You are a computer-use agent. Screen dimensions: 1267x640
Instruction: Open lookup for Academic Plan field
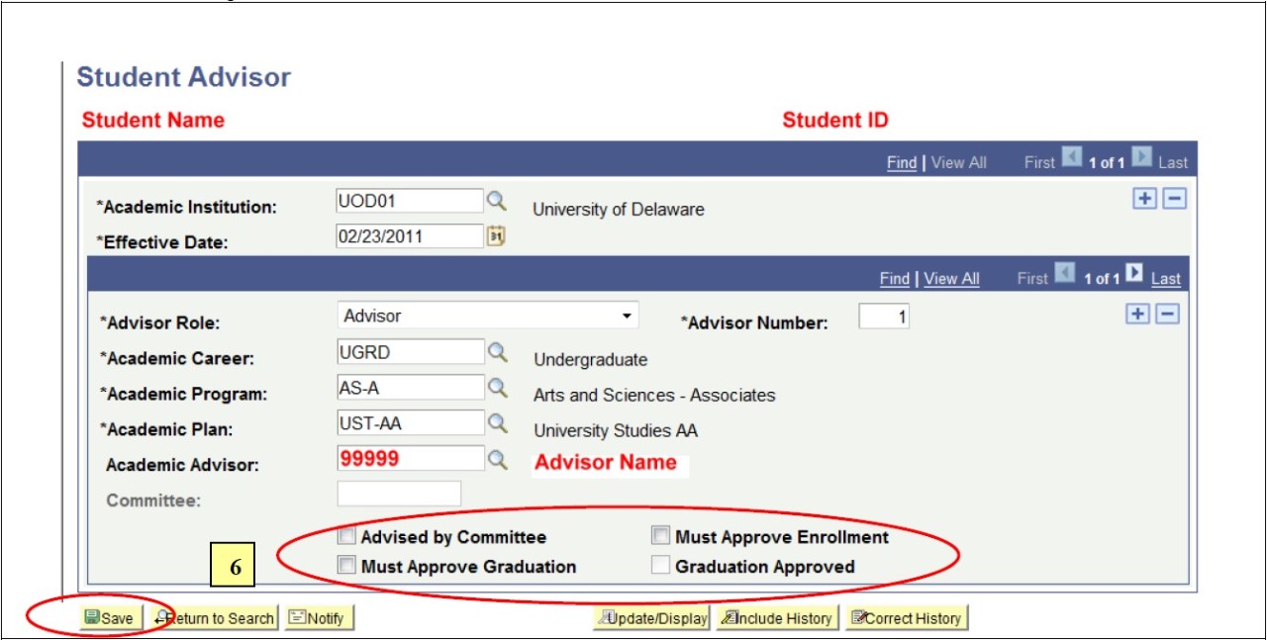pos(497,423)
